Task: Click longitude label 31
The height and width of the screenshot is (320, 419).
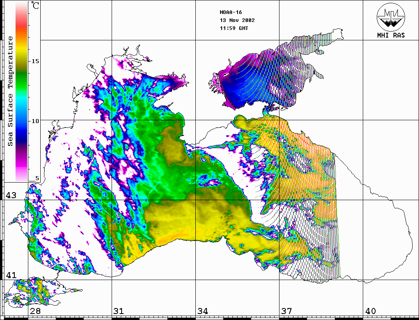Action: point(119,311)
